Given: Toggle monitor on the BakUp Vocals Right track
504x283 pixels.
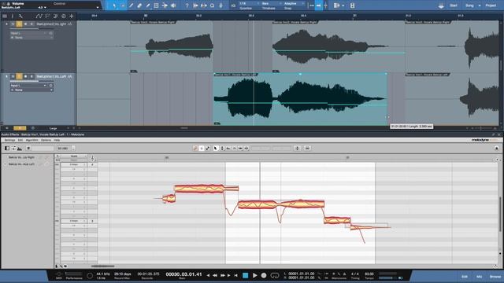Looking at the screenshot, I should click(x=31, y=24).
